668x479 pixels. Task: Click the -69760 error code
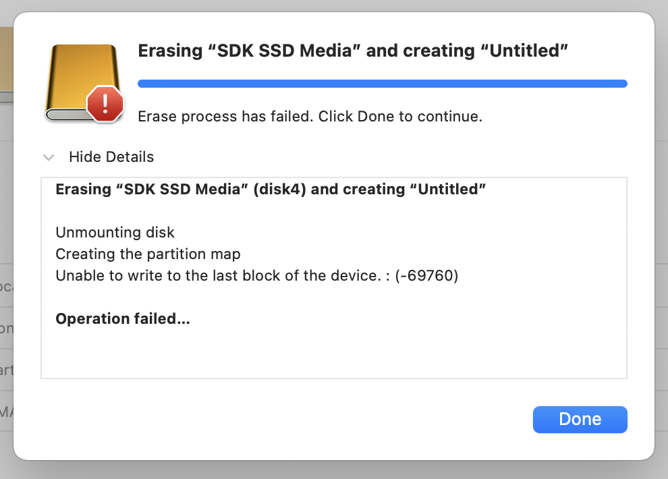[428, 276]
